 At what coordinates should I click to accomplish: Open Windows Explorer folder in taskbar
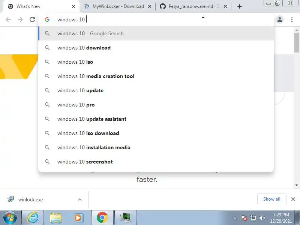click(x=56, y=217)
